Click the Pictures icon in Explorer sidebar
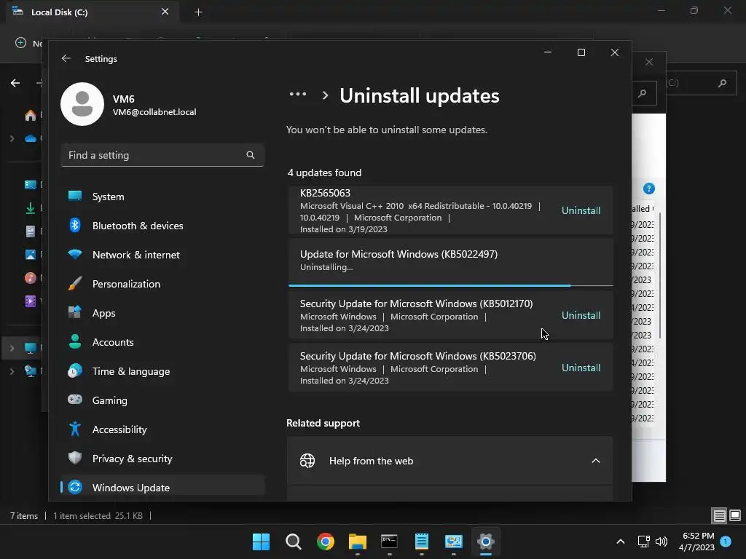Image resolution: width=746 pixels, height=559 pixels. pos(31,254)
